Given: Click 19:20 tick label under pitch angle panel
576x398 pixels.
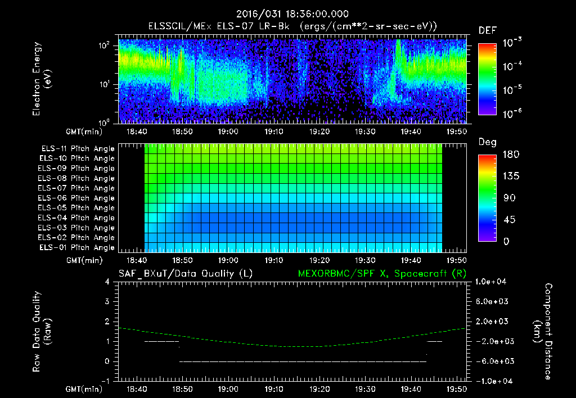Looking at the screenshot, I should click(319, 260).
